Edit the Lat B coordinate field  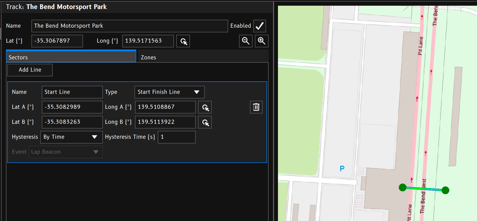click(72, 122)
